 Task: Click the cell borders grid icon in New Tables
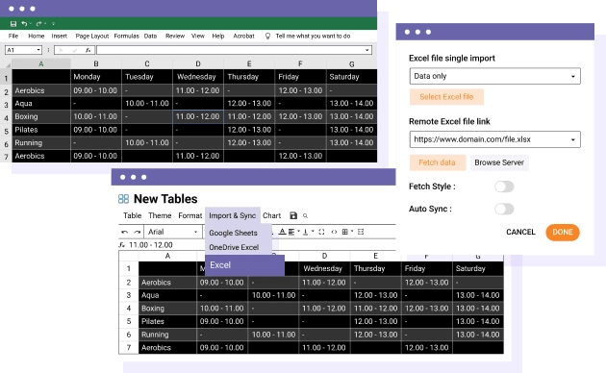(345, 232)
